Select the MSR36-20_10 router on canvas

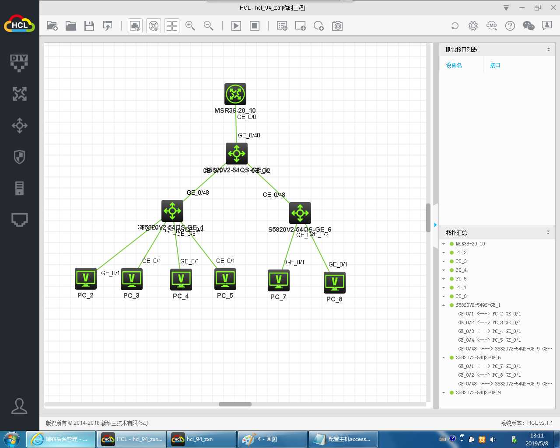coord(235,94)
